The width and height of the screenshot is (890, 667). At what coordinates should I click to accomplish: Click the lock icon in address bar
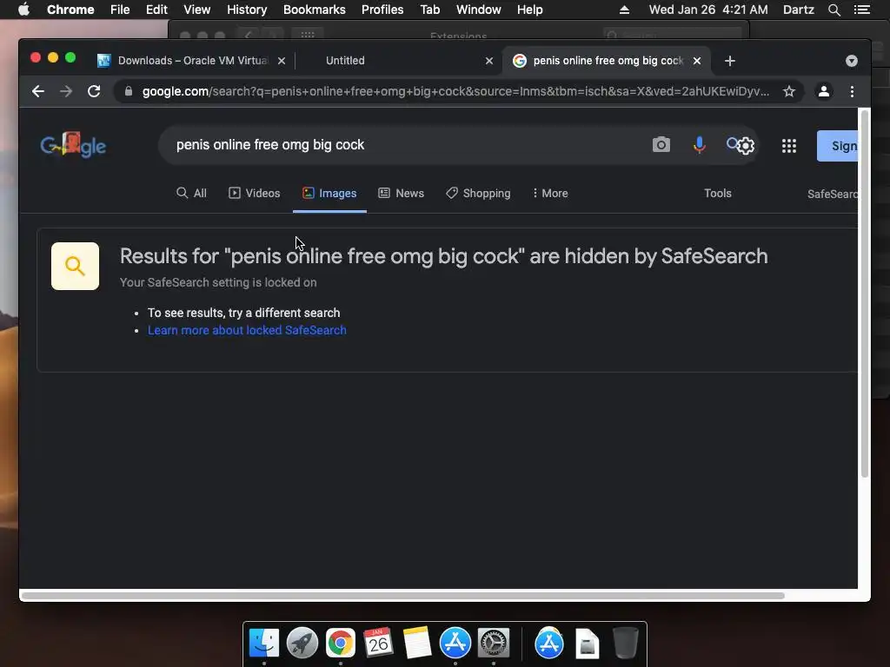point(129,91)
